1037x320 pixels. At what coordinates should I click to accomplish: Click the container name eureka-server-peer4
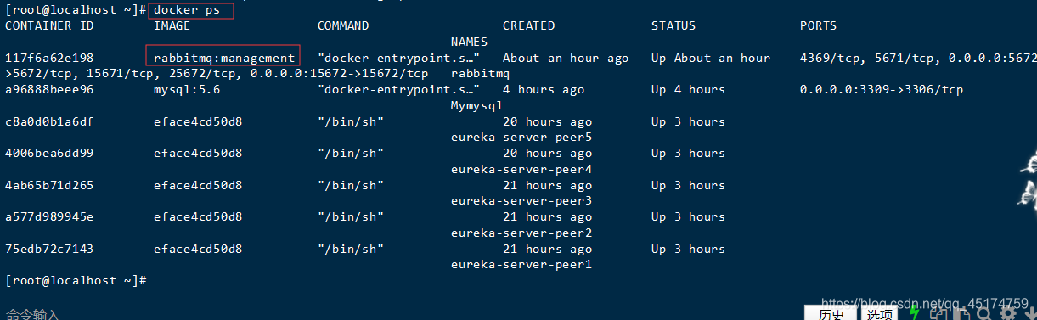pos(521,169)
